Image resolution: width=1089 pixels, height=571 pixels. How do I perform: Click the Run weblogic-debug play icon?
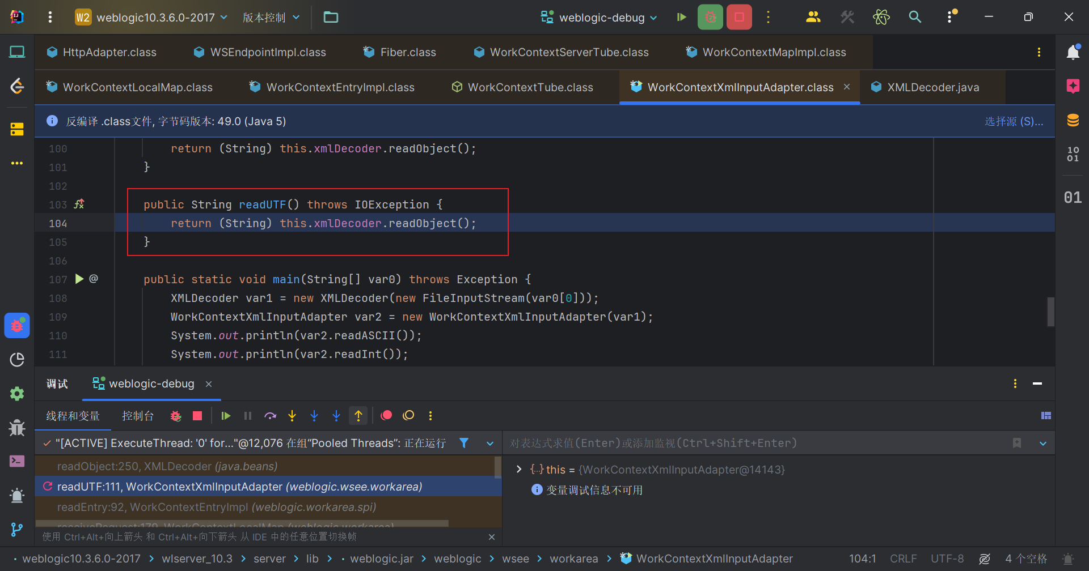682,17
